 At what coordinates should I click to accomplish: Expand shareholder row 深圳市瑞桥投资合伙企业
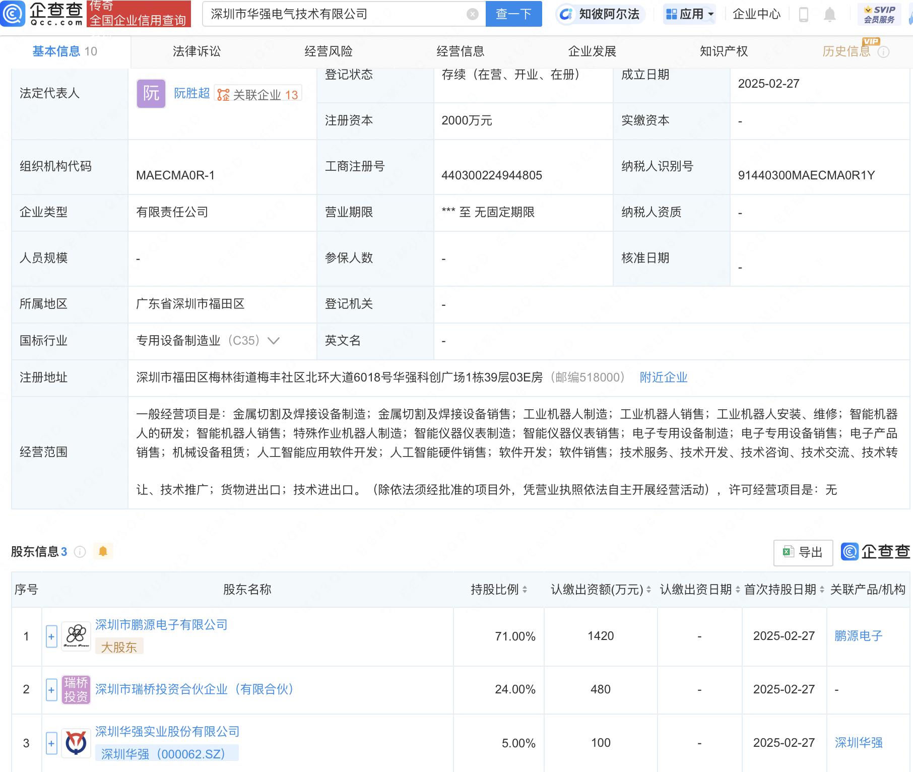51,689
